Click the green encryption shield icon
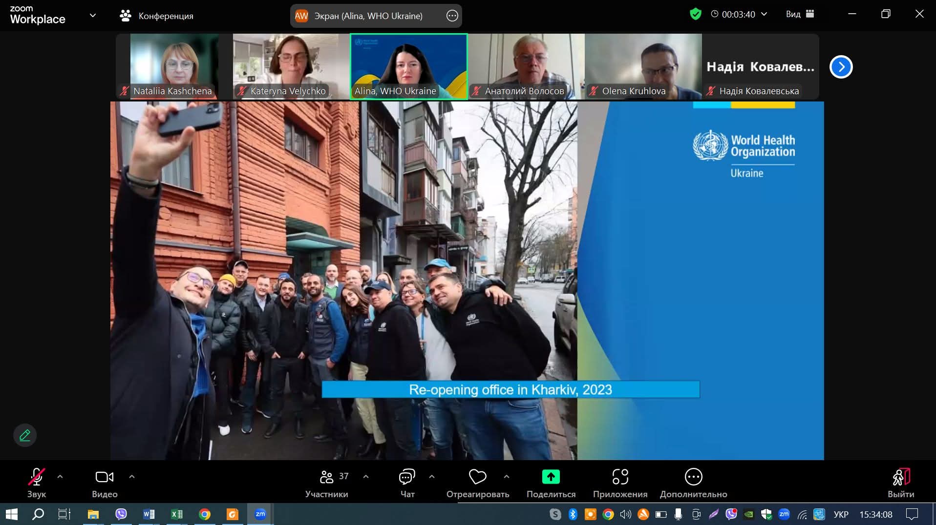Screen dimensions: 936x525 click(695, 14)
